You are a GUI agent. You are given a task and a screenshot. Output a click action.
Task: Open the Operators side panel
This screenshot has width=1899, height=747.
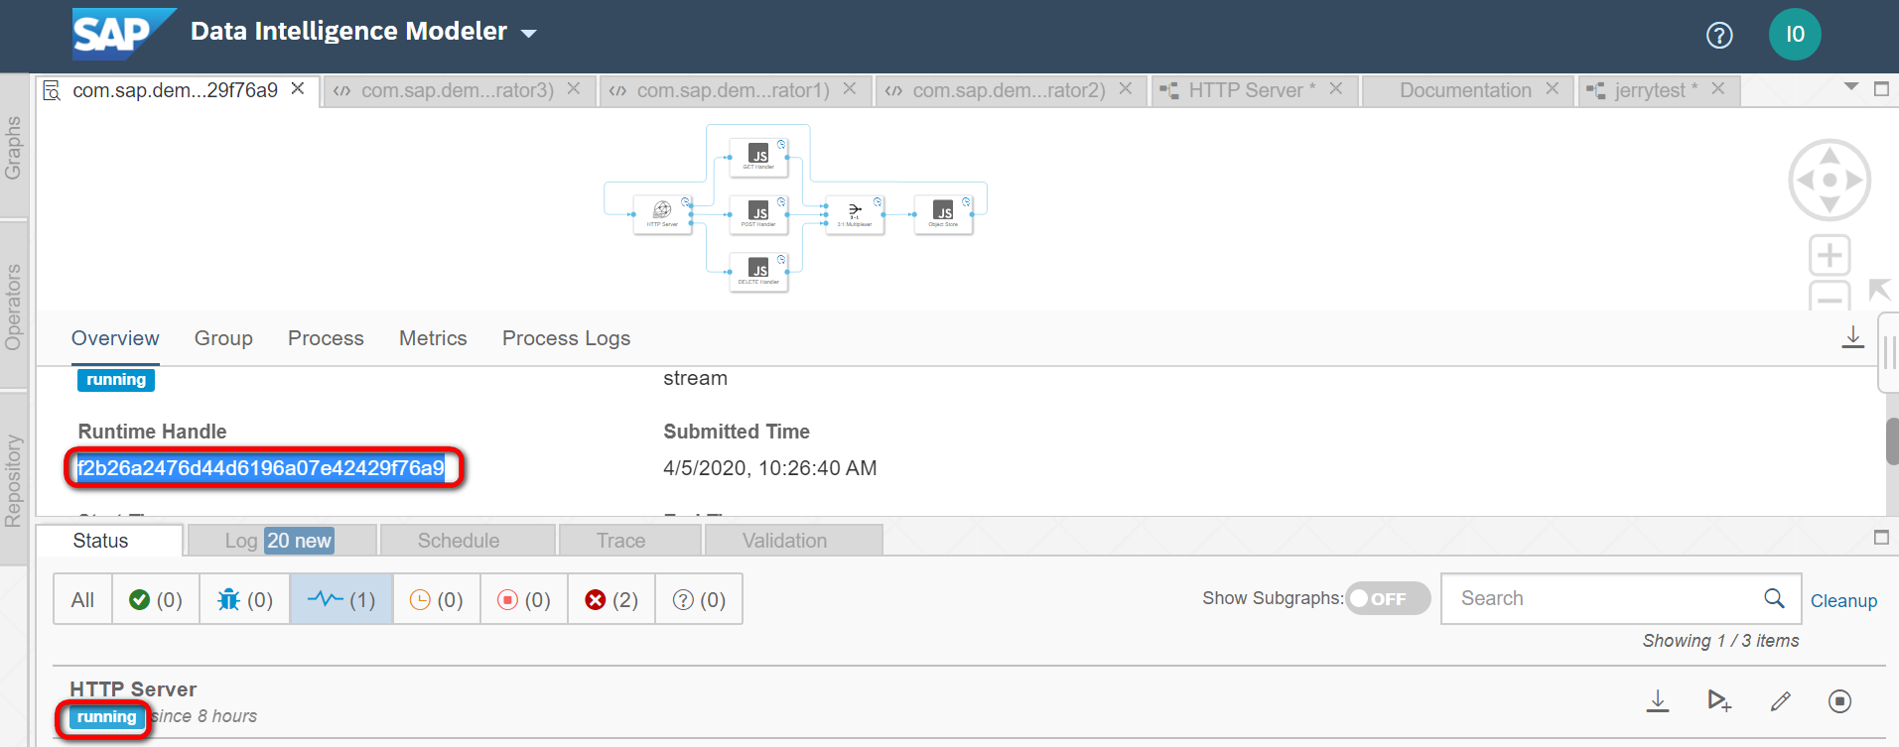point(13,307)
